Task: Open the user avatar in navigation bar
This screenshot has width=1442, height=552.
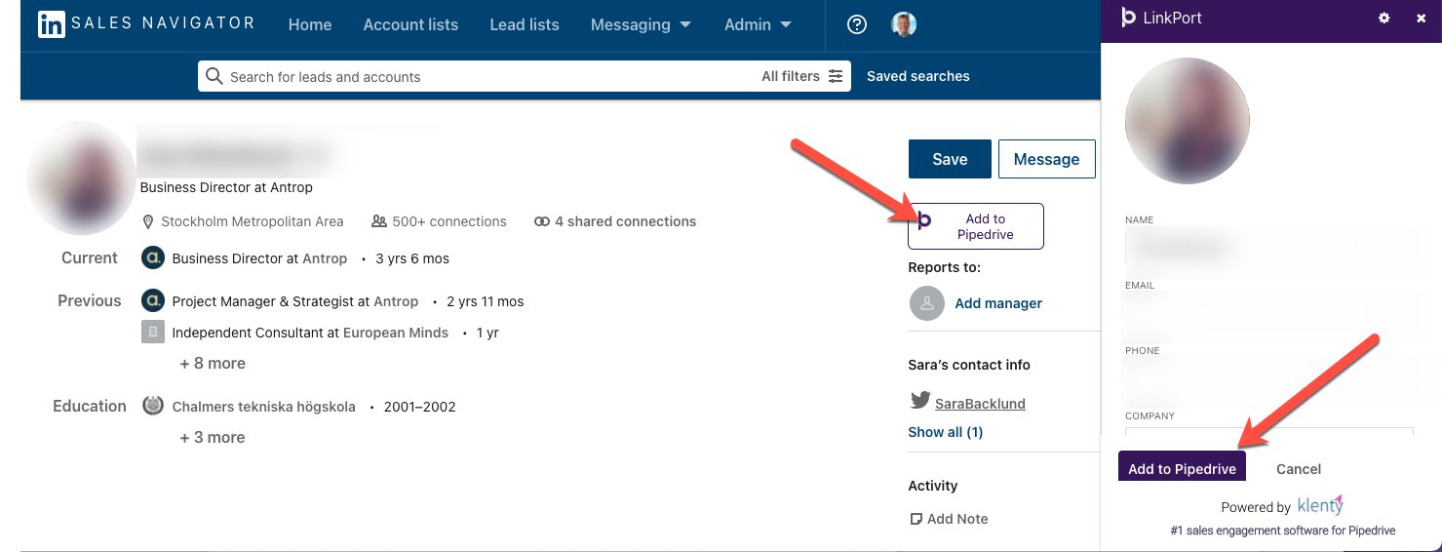Action: [x=904, y=24]
